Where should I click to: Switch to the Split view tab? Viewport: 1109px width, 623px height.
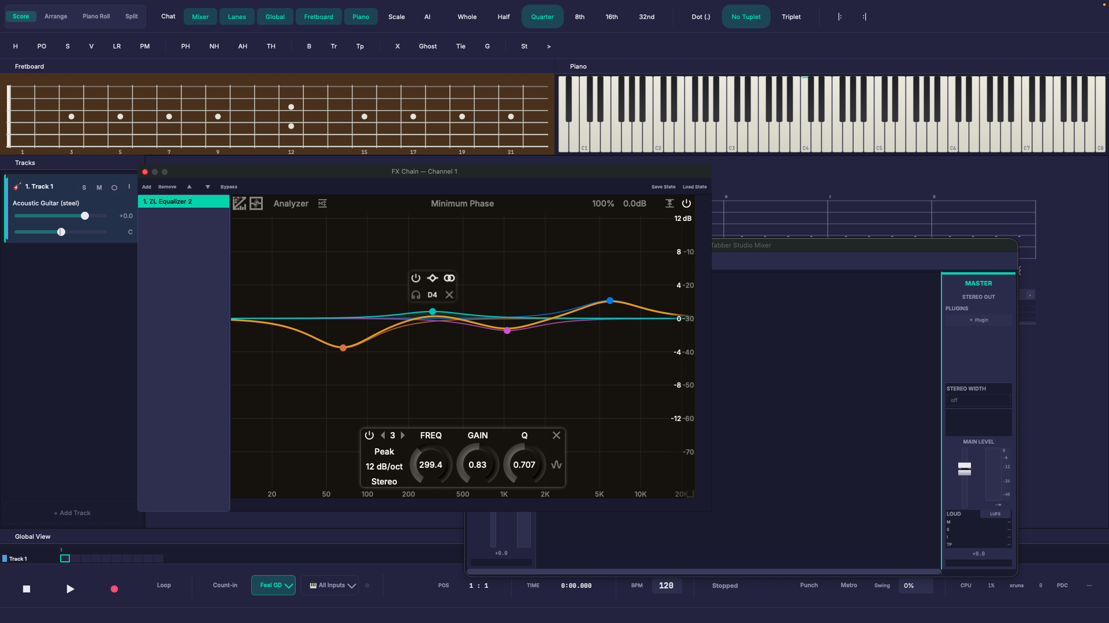pos(132,16)
